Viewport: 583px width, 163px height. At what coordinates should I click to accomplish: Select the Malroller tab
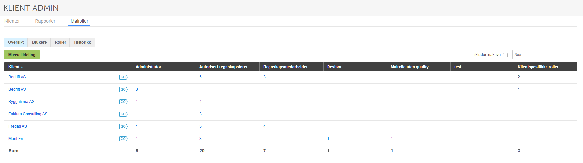[79, 21]
